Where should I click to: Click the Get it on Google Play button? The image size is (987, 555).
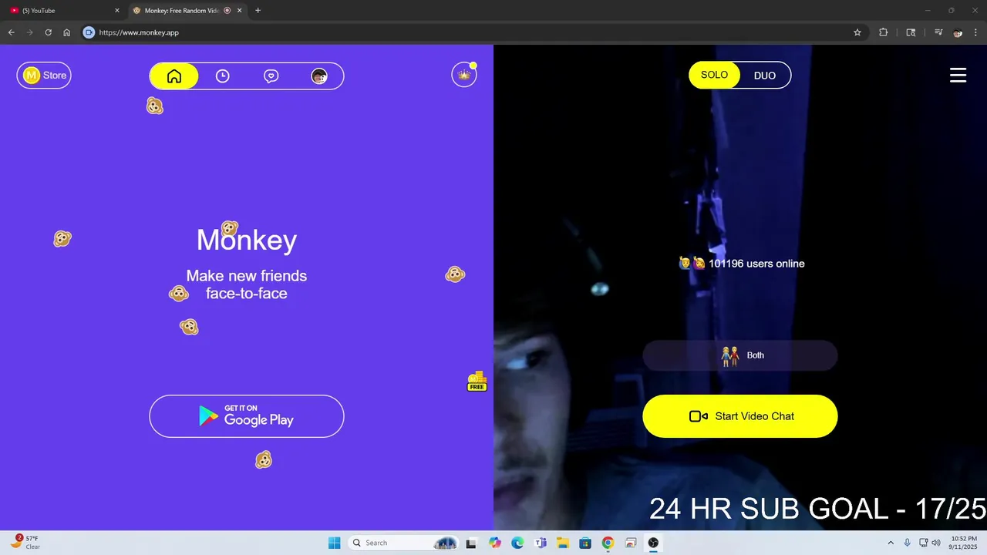[x=247, y=416]
